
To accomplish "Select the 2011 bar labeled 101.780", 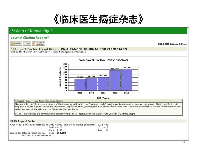I will click(x=103, y=84).
